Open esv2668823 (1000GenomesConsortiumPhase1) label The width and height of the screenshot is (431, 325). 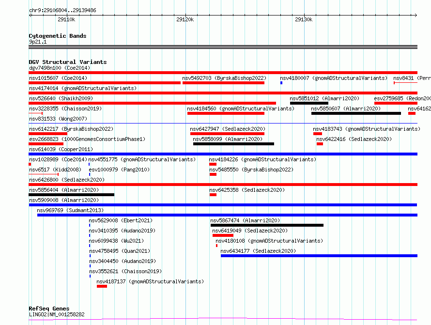[87, 139]
